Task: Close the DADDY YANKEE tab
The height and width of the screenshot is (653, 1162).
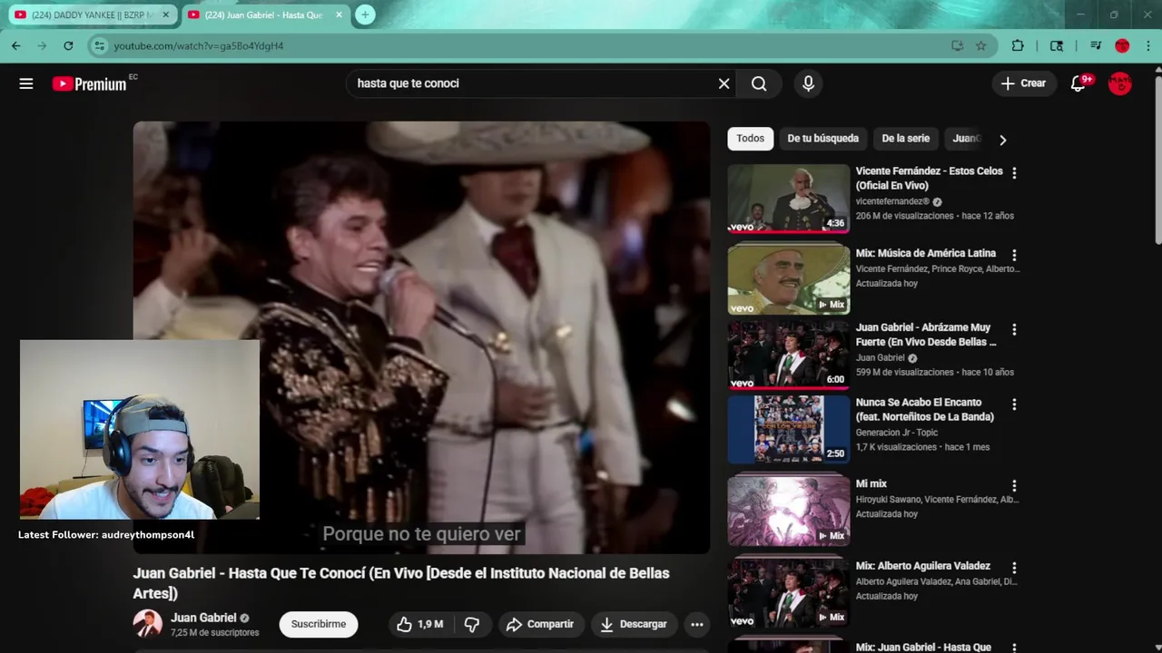Action: [x=164, y=15]
